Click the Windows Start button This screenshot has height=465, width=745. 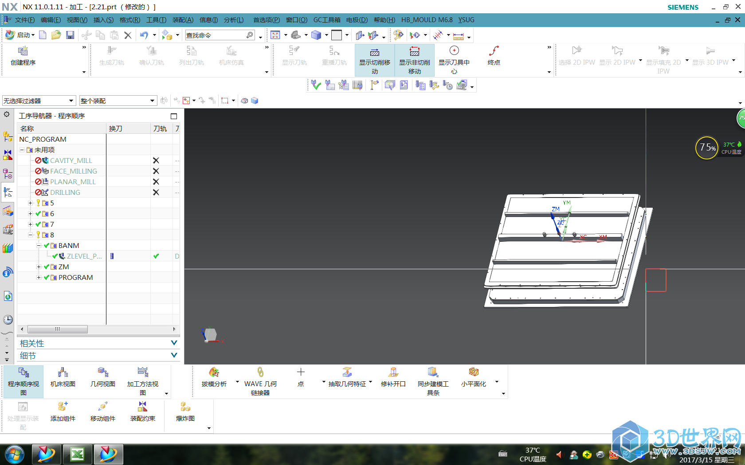point(15,454)
